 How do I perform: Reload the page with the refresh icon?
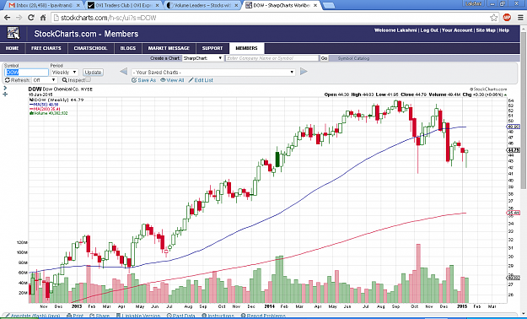point(31,18)
